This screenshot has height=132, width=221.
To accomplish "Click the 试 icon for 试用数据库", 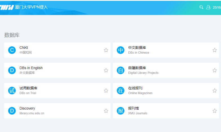I will click(x=12, y=90).
